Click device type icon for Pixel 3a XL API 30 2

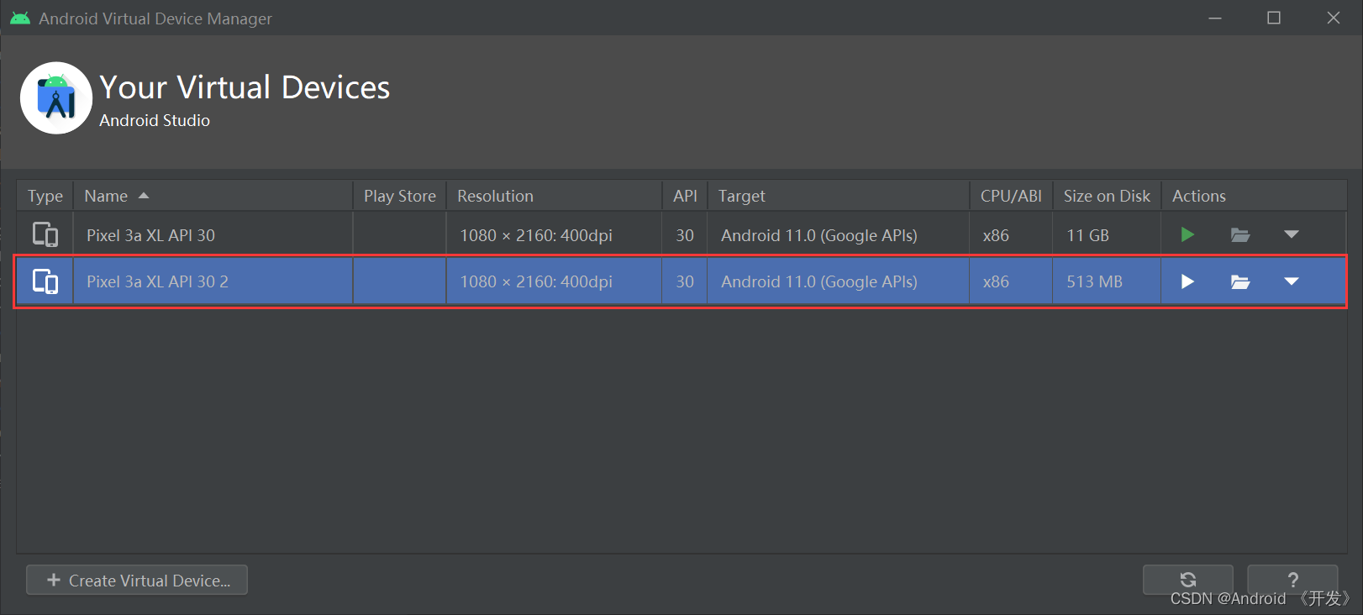click(45, 281)
